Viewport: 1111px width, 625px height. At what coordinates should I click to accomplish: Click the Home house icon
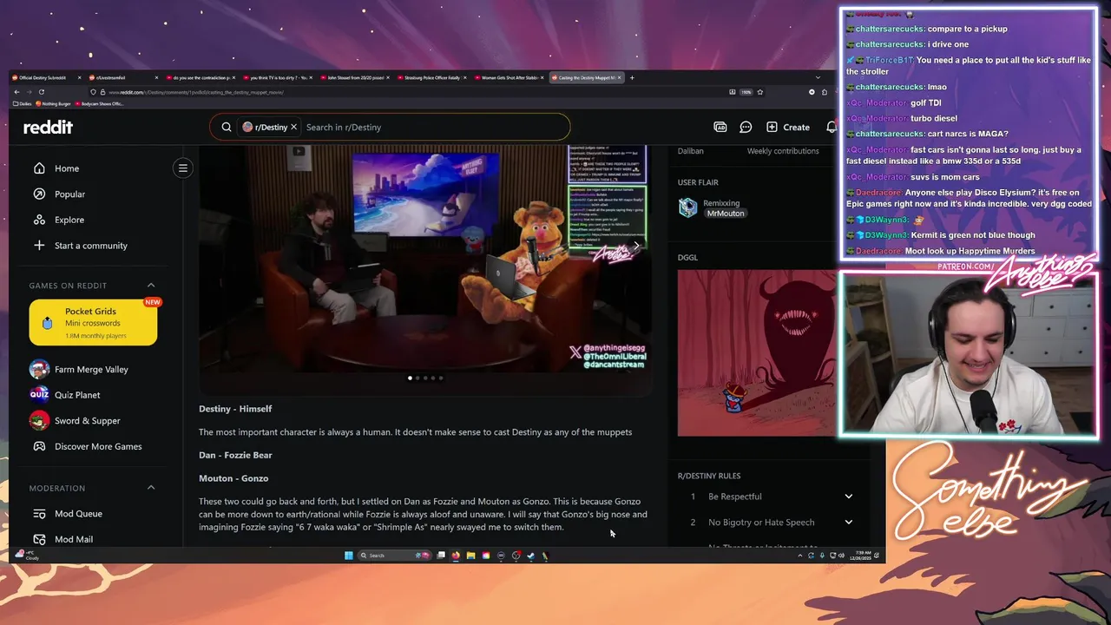(x=39, y=168)
